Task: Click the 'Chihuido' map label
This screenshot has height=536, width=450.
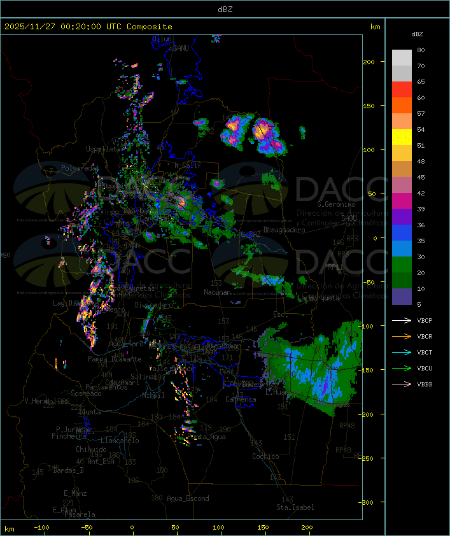Action: click(x=91, y=449)
